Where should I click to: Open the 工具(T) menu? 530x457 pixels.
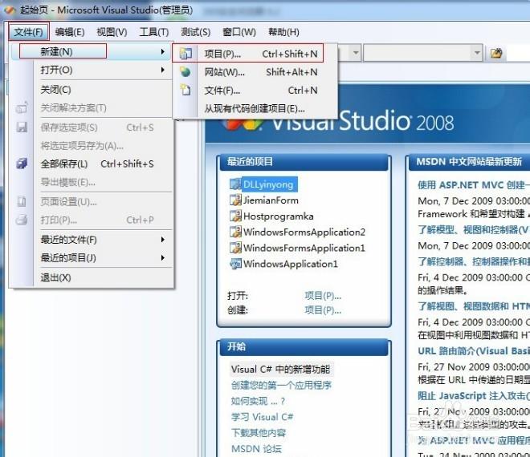point(154,32)
